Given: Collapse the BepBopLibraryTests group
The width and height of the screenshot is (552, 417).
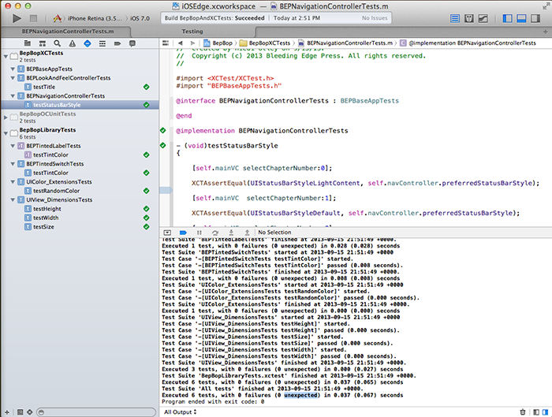Looking at the screenshot, I should [6, 133].
